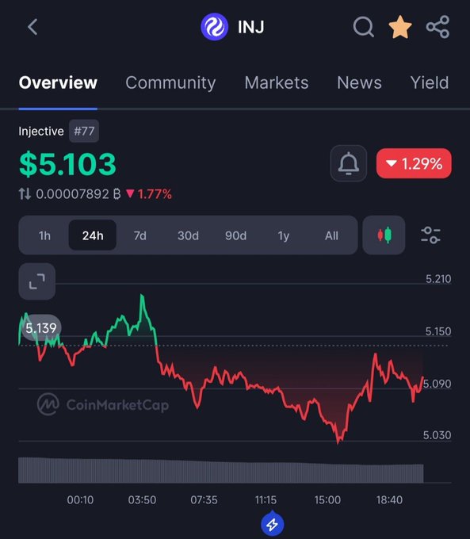This screenshot has width=470, height=539.
Task: Tap the 5.150 axis label
Action: point(438,331)
